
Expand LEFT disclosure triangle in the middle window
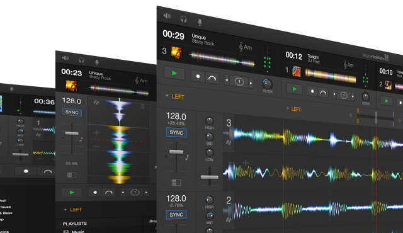coord(65,210)
